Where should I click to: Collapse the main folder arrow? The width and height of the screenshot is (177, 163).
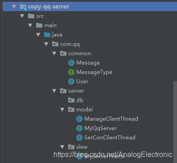click(x=30, y=25)
